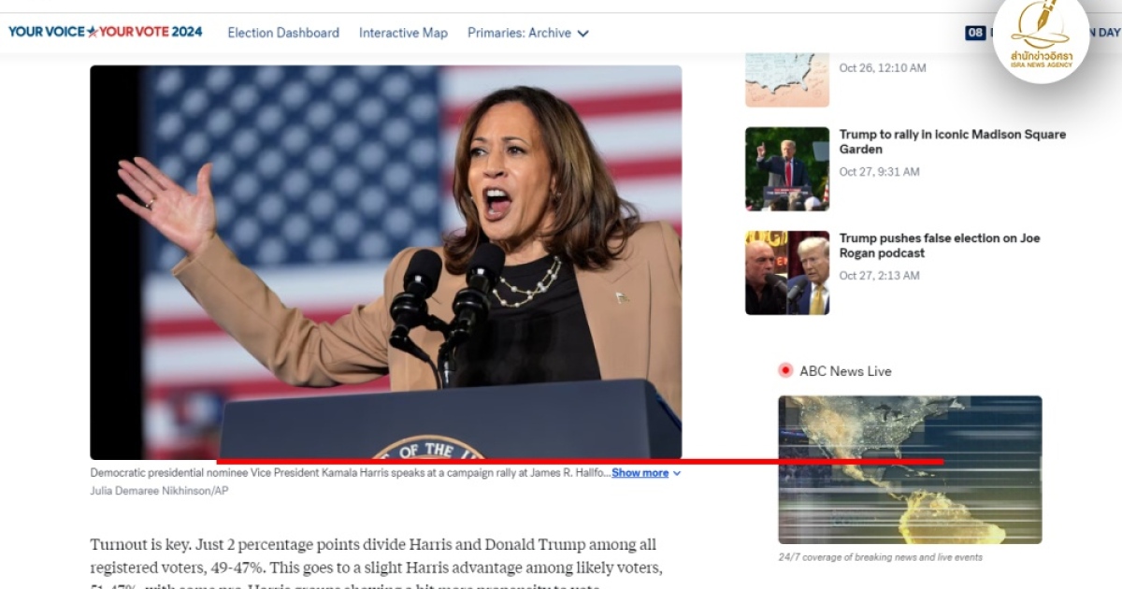Viewport: 1122px width, 589px height.
Task: Open the Madison Square Garden rally headline
Action: click(952, 141)
